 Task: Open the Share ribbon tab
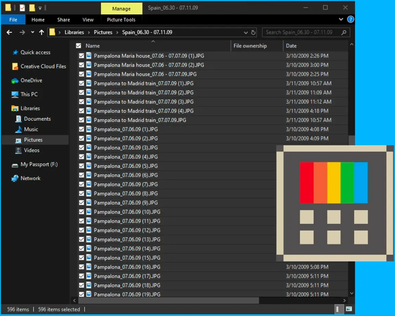[64, 19]
